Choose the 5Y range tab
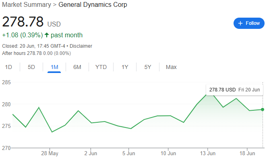 tap(148, 67)
